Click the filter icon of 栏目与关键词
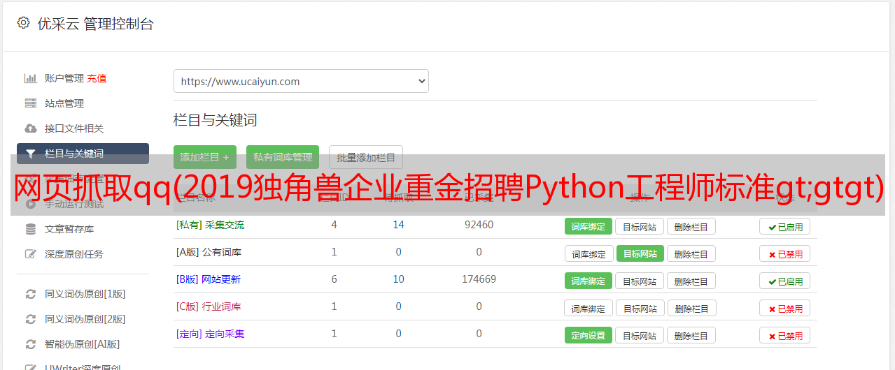 tap(30, 154)
